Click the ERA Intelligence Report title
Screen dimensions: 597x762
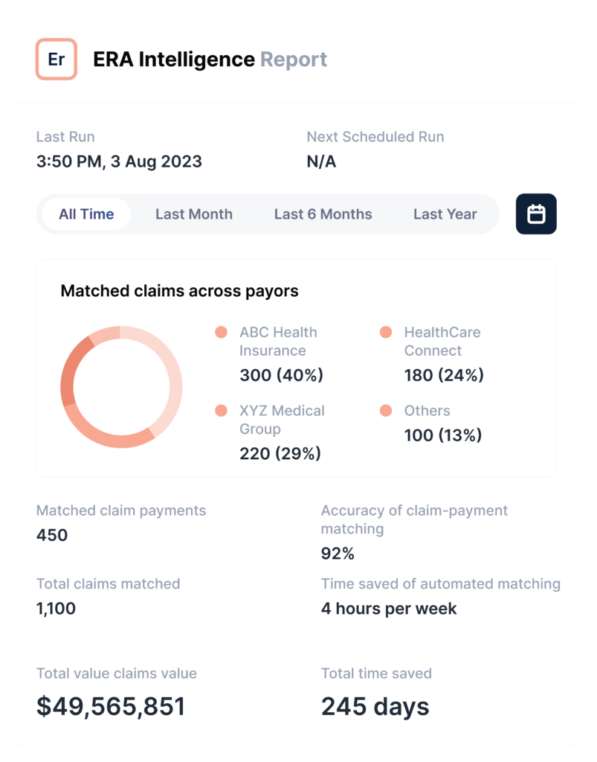tap(210, 60)
